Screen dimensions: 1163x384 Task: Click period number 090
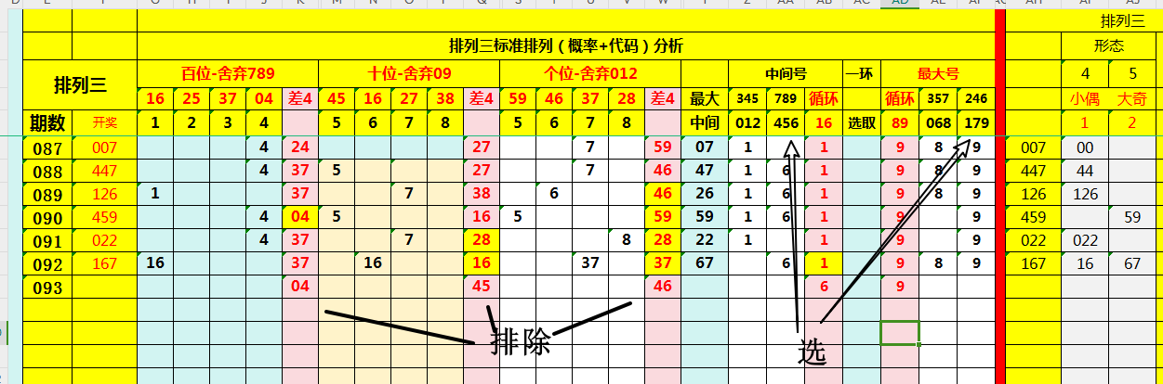tap(46, 218)
